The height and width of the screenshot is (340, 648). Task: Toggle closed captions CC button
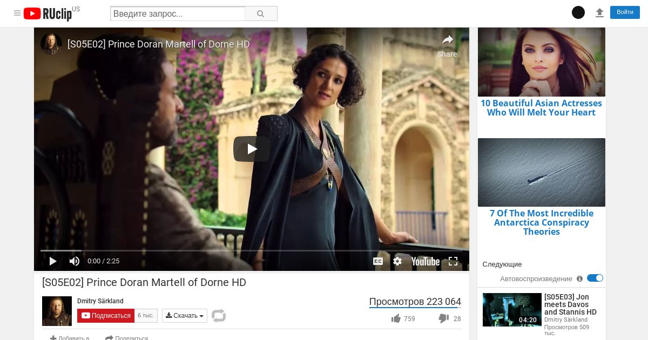pos(378,261)
